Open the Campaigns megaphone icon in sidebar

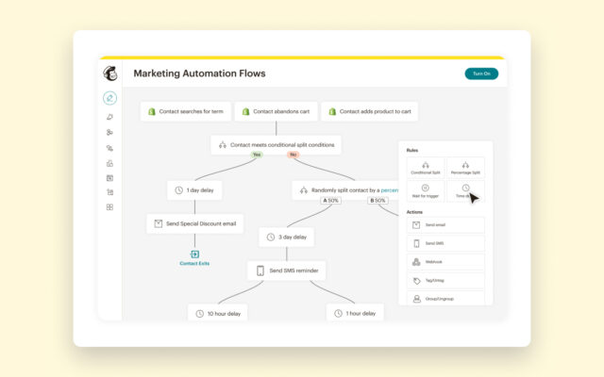click(109, 117)
